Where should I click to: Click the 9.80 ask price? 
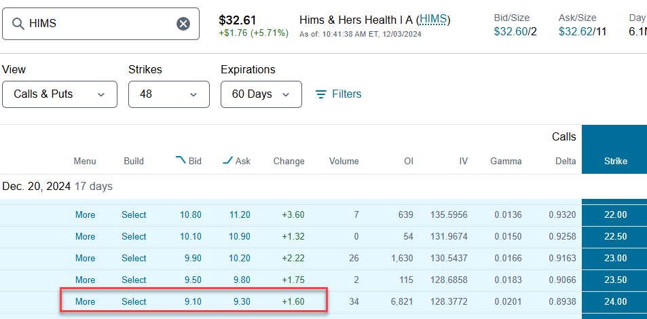point(242,280)
